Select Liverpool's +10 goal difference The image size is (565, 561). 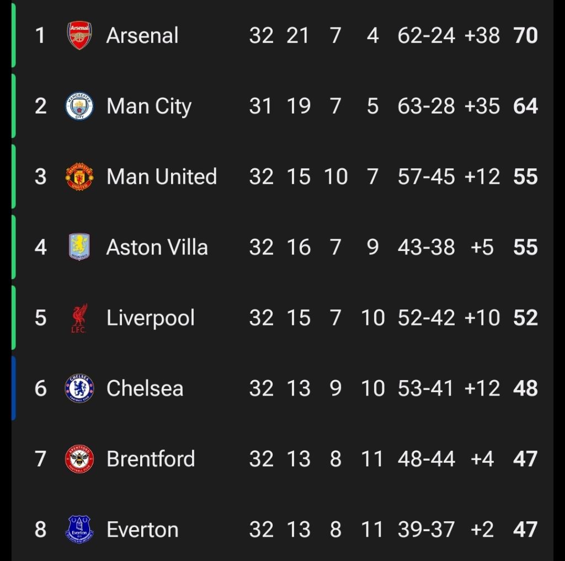pos(482,318)
